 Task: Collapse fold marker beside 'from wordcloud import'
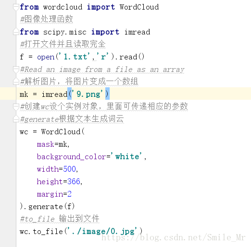[x=16, y=7]
